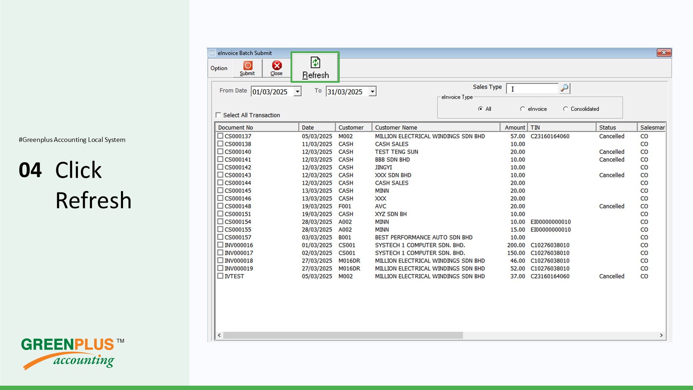Screen dimensions: 693x390
Task: Open the Option menu
Action: [219, 68]
